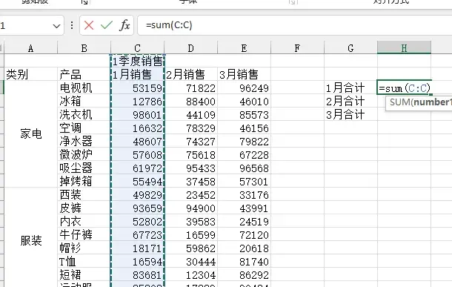
Task: Select the 牛仔裤 product cell
Action: (x=84, y=235)
